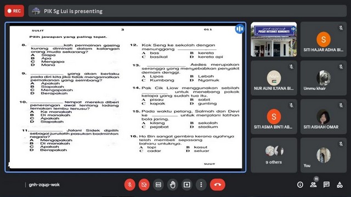Click the PIK Sg Lui presenting banner
The width and height of the screenshot is (351, 197).
[x=188, y=11]
